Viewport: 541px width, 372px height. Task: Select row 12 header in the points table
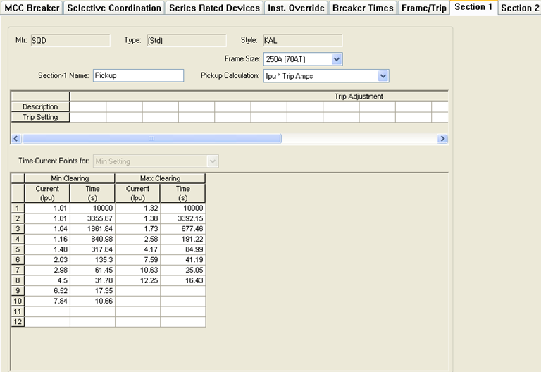click(18, 322)
